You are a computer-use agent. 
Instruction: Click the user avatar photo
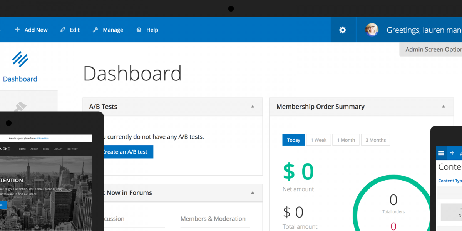[x=372, y=30]
